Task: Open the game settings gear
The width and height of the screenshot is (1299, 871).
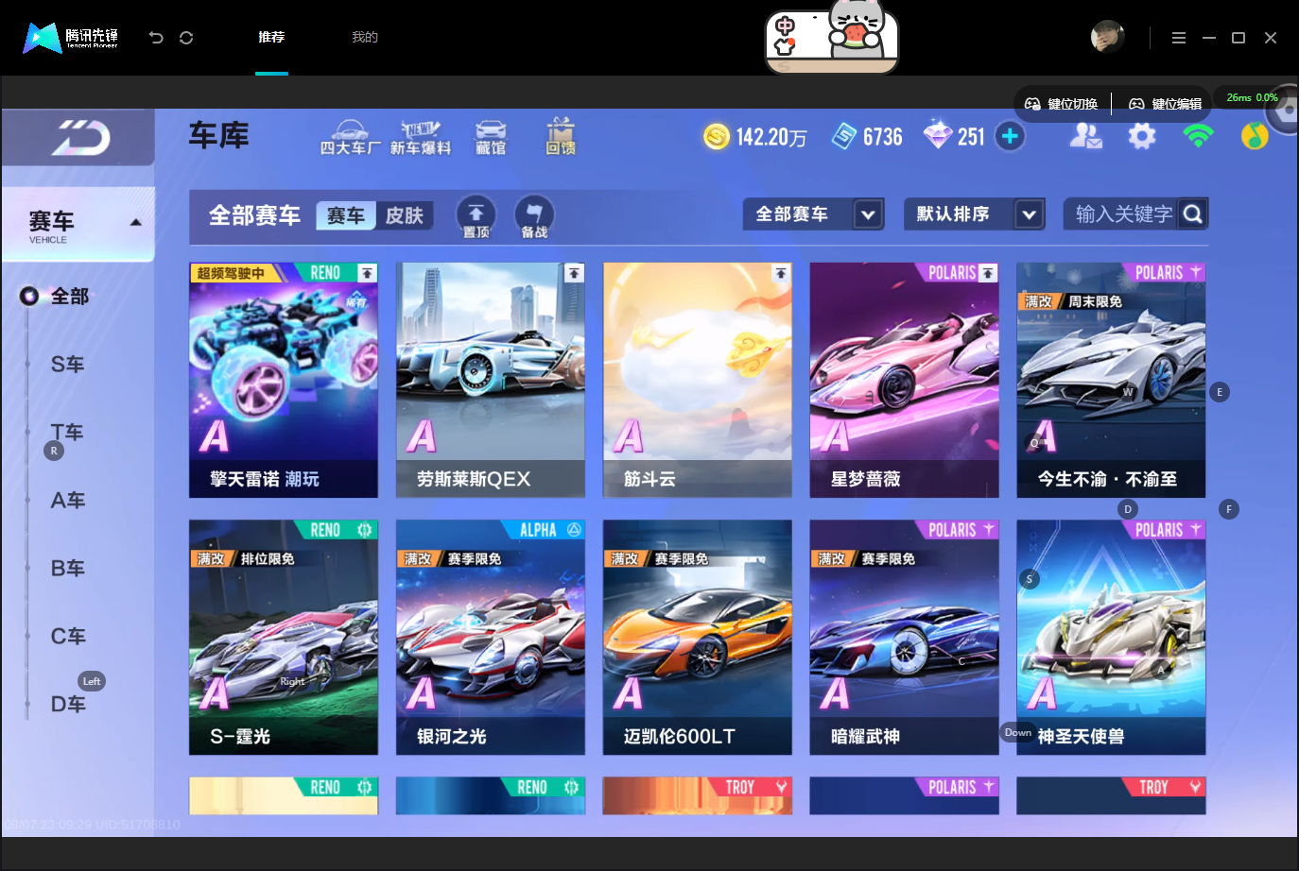Action: tap(1142, 137)
